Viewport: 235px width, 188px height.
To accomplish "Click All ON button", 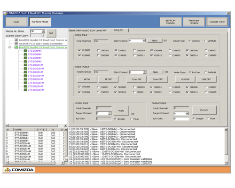I will pyautogui.click(x=87, y=79).
